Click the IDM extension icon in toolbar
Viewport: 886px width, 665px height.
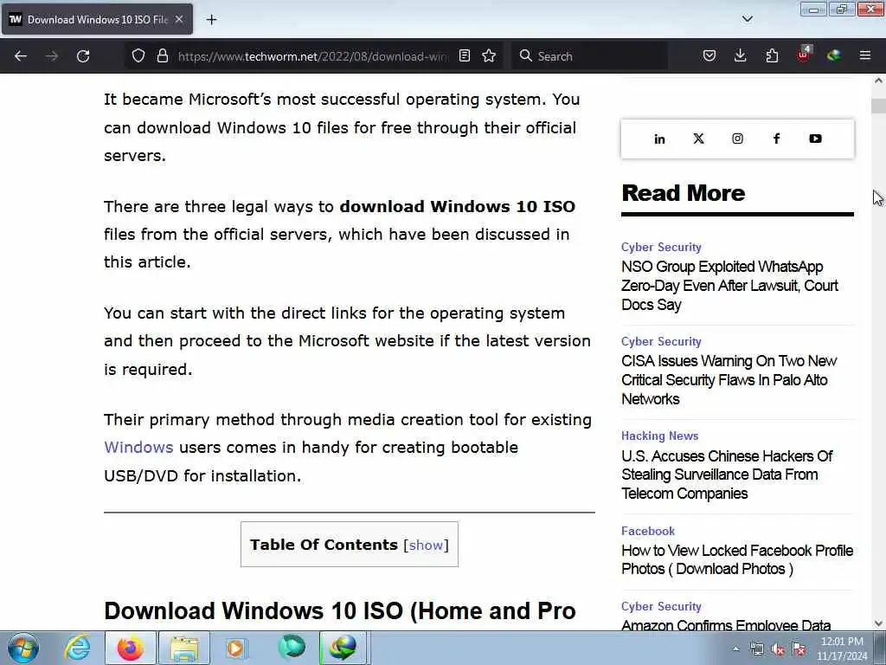(834, 56)
